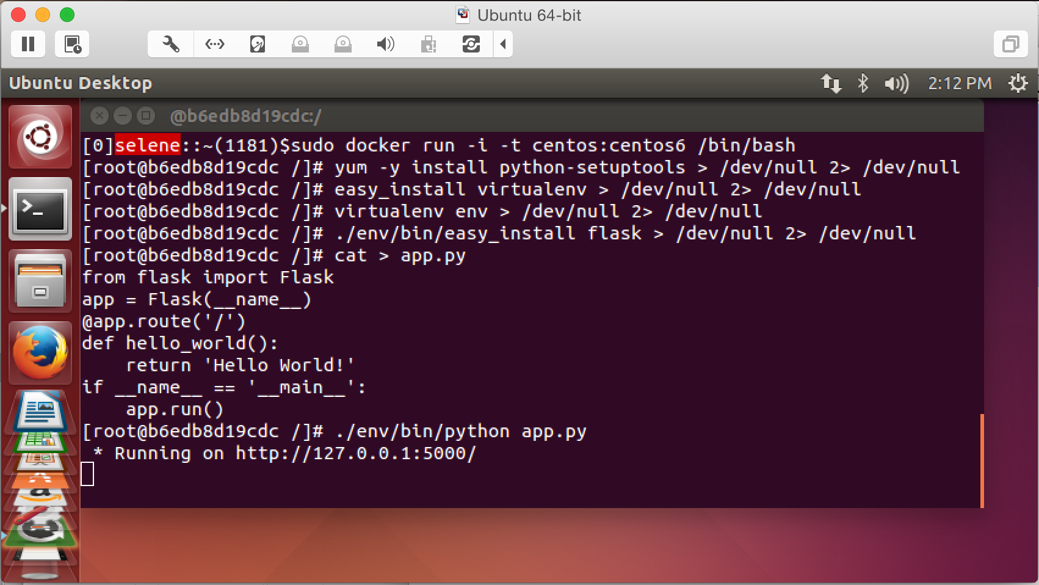Click the hard disk icon in the toolbar
1039x585 pixels.
point(256,44)
